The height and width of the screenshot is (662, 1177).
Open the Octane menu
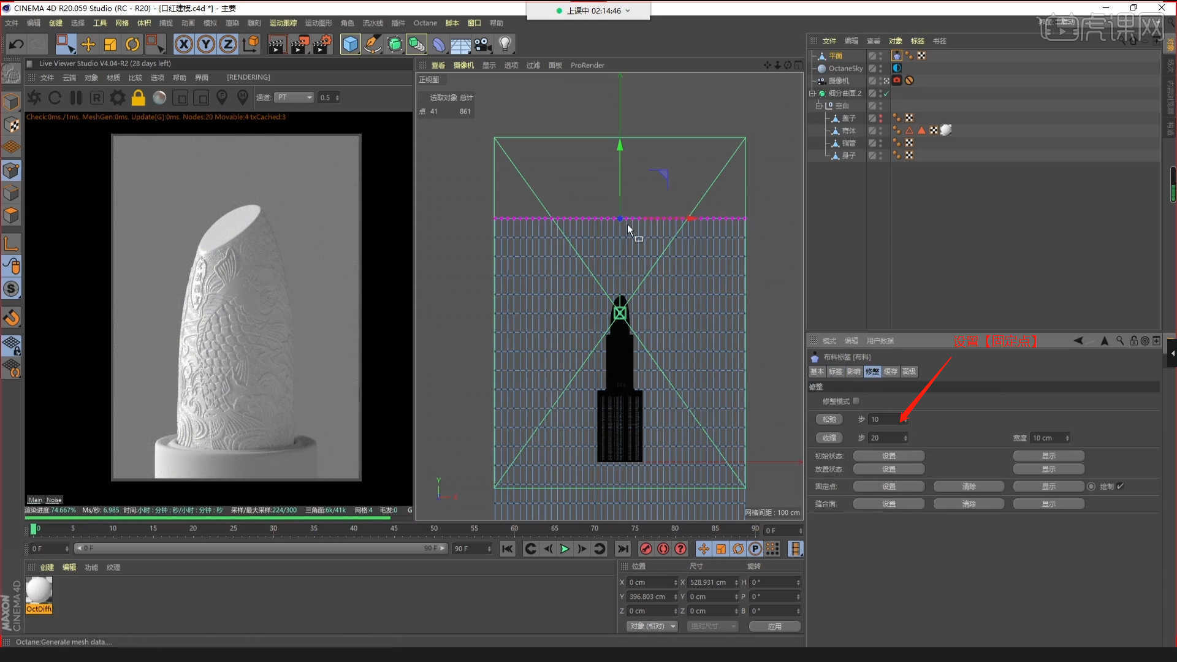click(x=425, y=23)
